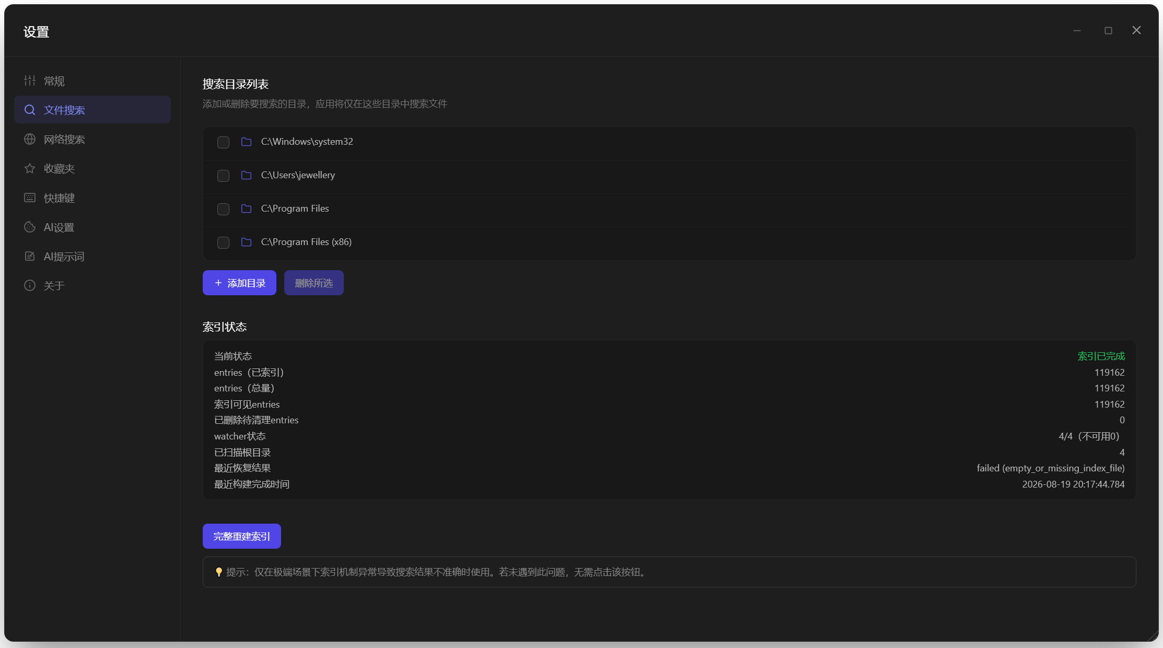Image resolution: width=1163 pixels, height=648 pixels.
Task: Click the 2026-08-19 20:17:44.784 timestamp
Action: (x=1073, y=484)
